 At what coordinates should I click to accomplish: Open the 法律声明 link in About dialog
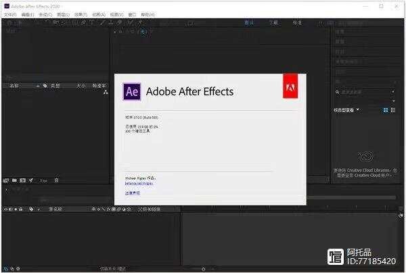(133, 193)
